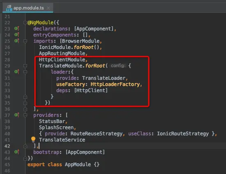Open implements gutter icon for entryComponents line 24
The height and width of the screenshot is (174, 226).
tap(17, 35)
